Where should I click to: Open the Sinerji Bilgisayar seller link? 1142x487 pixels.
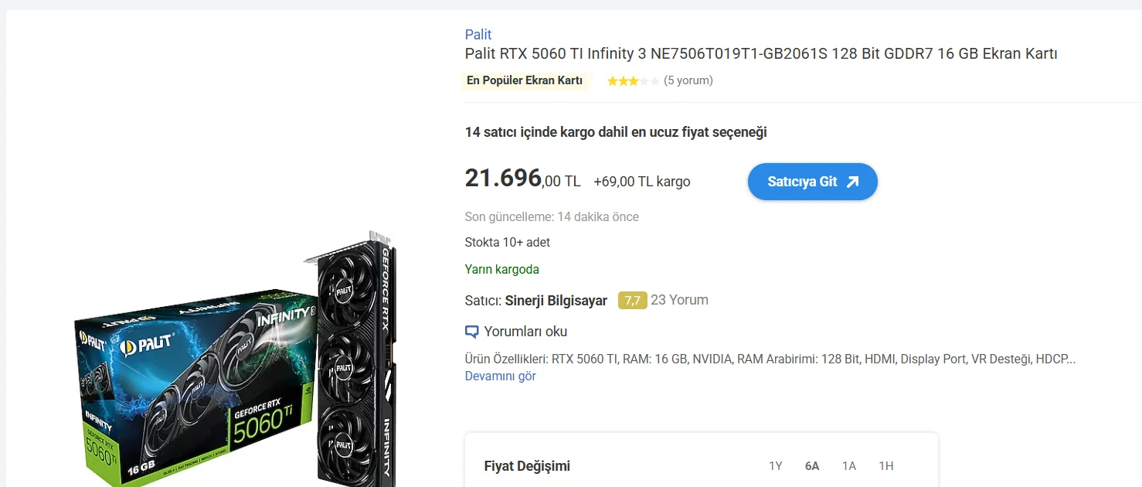556,301
